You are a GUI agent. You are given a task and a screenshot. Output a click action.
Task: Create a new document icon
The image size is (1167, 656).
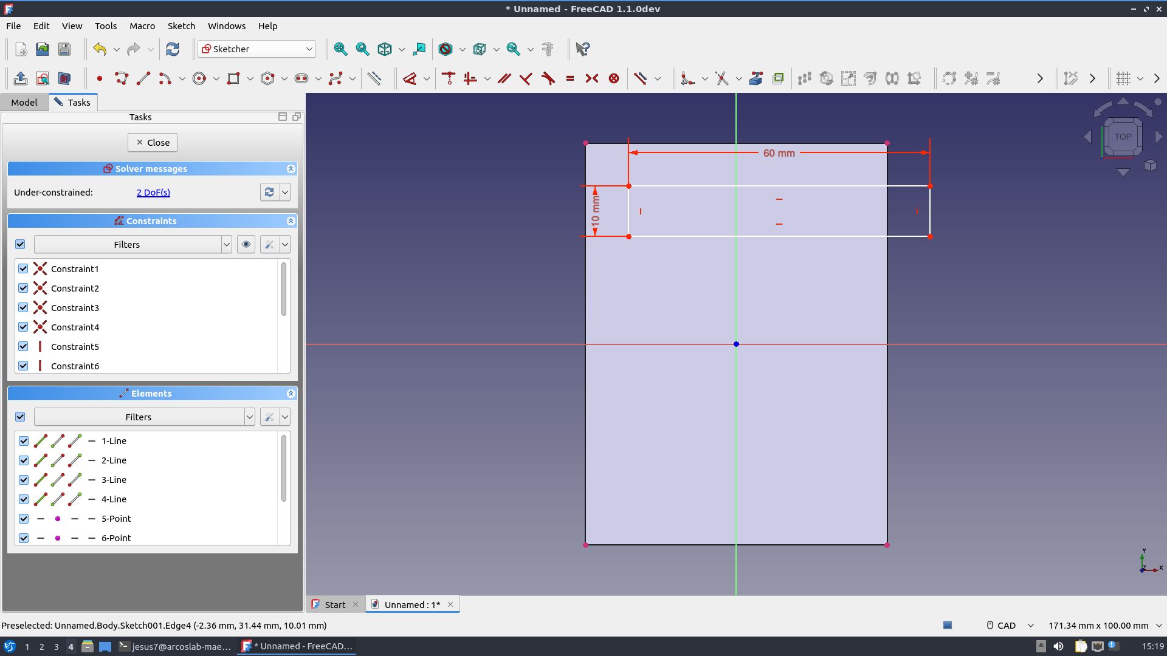click(x=21, y=49)
